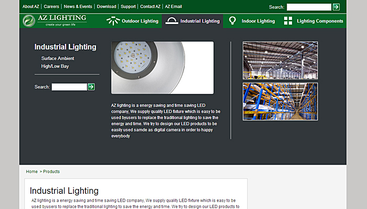367x209 pixels.
Task: Open the blue warehouse racks thumbnail
Action: click(x=280, y=101)
